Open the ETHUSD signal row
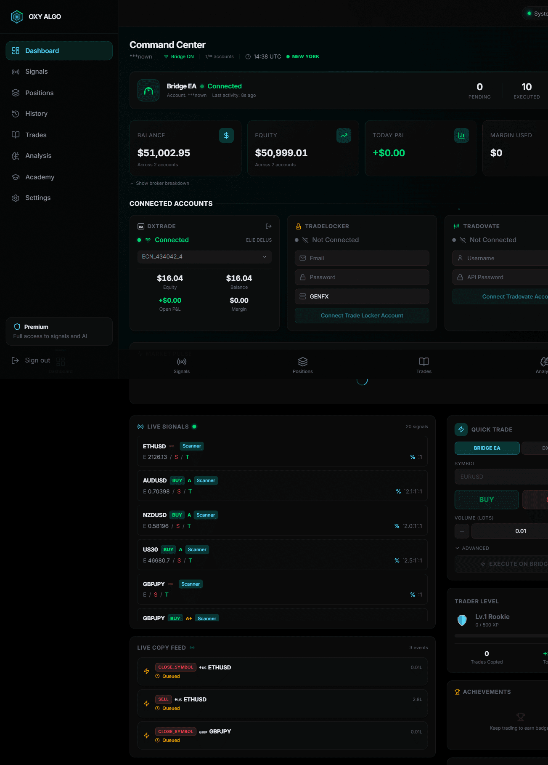548x765 pixels. (282, 451)
